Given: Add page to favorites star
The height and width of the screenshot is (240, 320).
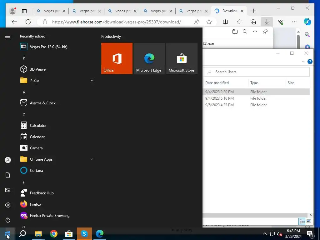Looking at the screenshot, I should click(209, 22).
